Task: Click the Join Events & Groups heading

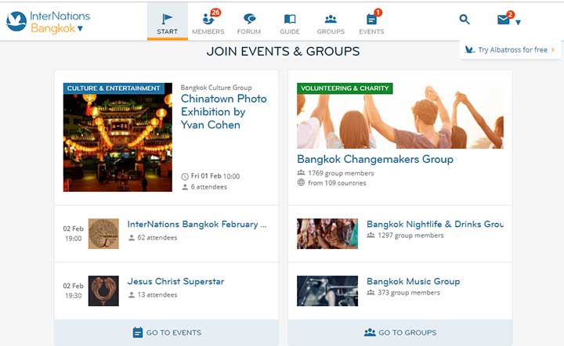Action: click(283, 52)
